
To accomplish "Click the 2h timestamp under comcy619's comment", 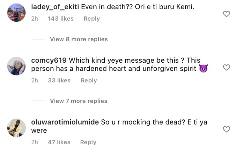I will pos(35,80).
